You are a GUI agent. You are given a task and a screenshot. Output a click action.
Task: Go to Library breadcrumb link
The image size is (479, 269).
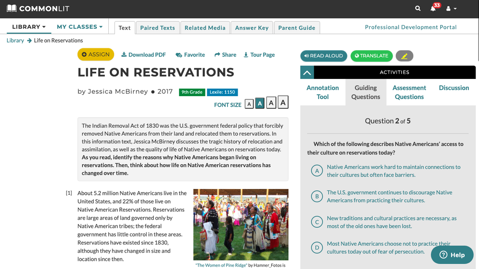pyautogui.click(x=15, y=40)
